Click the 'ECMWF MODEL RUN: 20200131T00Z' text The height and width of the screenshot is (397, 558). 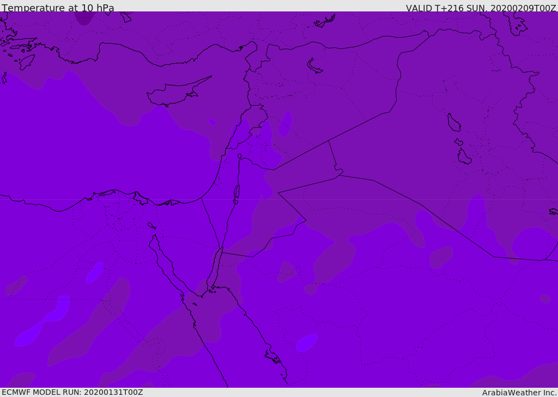[x=72, y=392]
